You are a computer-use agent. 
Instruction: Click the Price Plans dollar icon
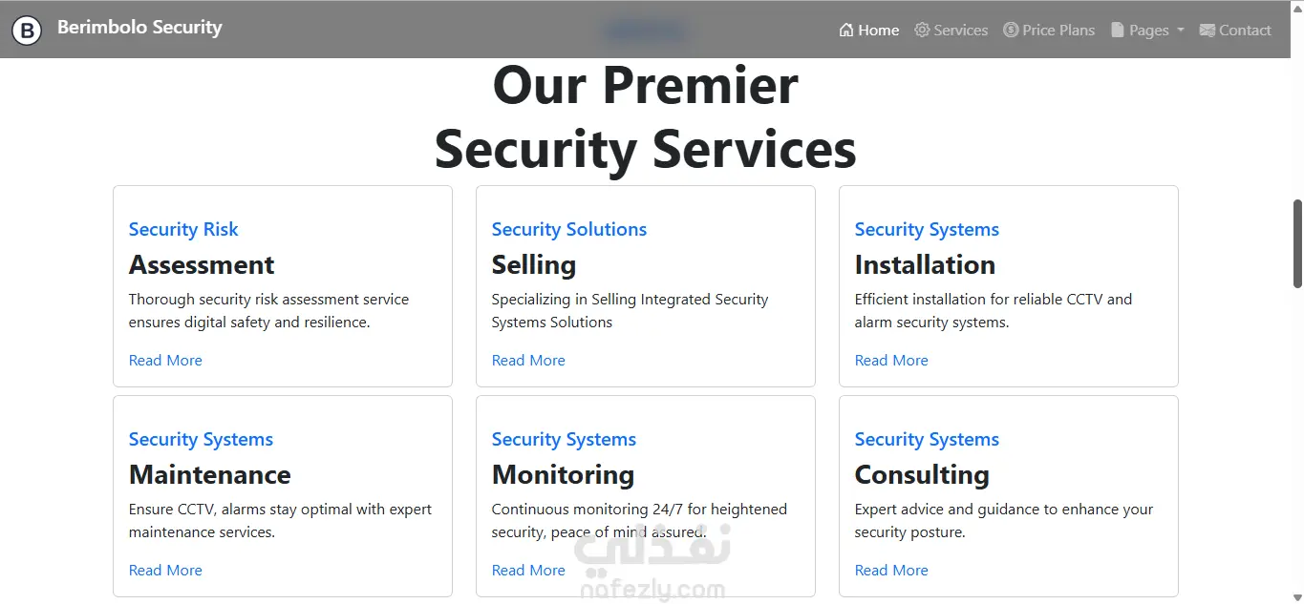click(x=1011, y=31)
